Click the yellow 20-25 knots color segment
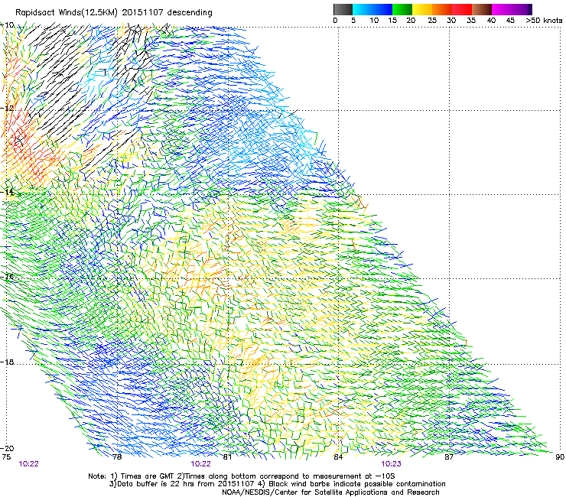566x497 pixels. pyautogui.click(x=422, y=9)
